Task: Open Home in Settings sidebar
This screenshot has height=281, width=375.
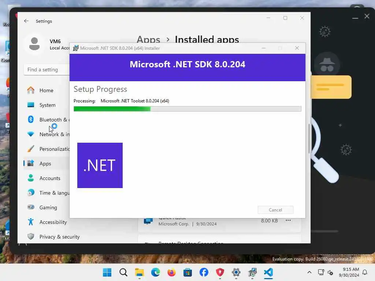Action: [x=47, y=90]
